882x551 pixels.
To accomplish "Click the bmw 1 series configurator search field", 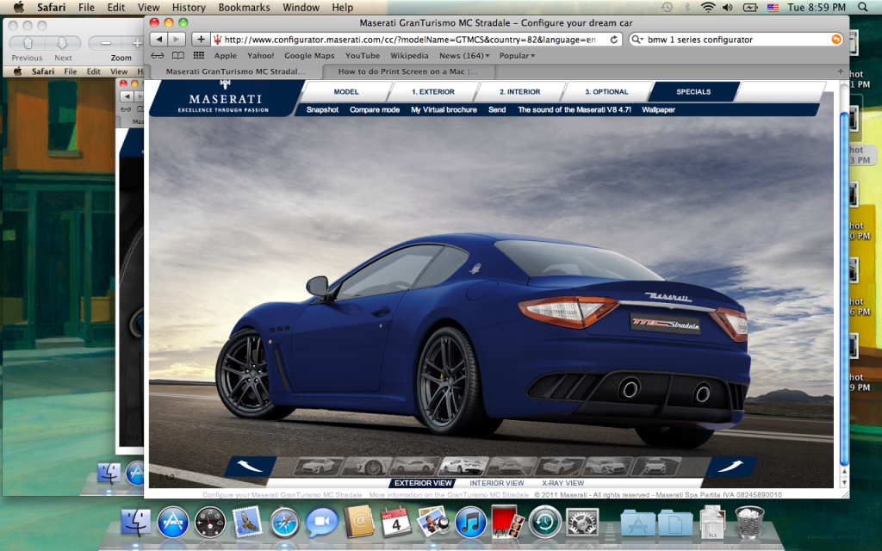I will [738, 40].
